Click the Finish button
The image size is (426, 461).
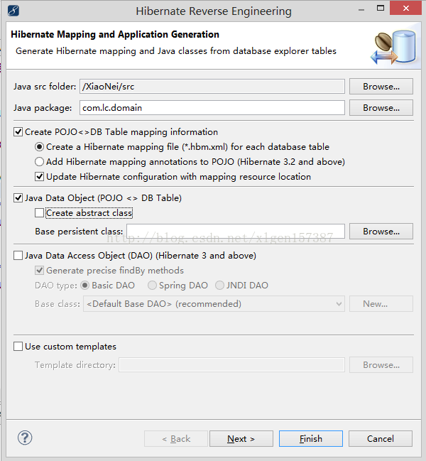tap(311, 439)
